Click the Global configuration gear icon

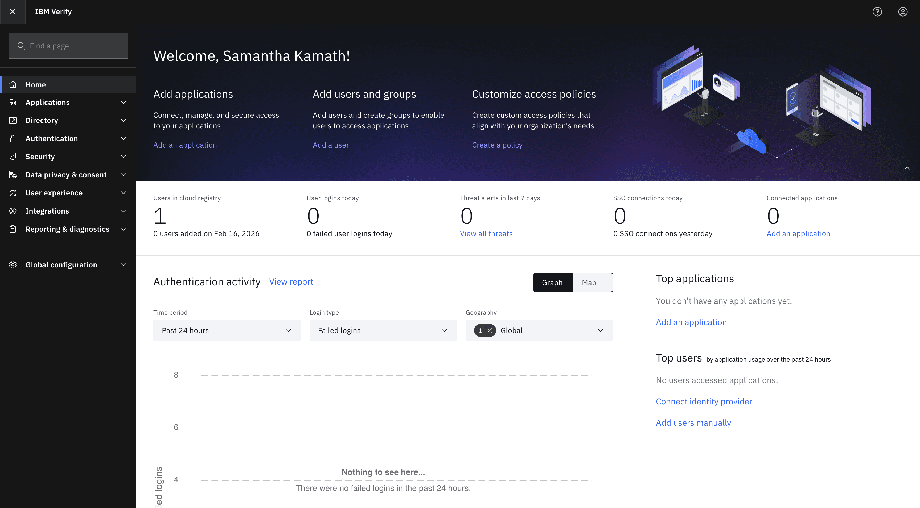point(13,265)
